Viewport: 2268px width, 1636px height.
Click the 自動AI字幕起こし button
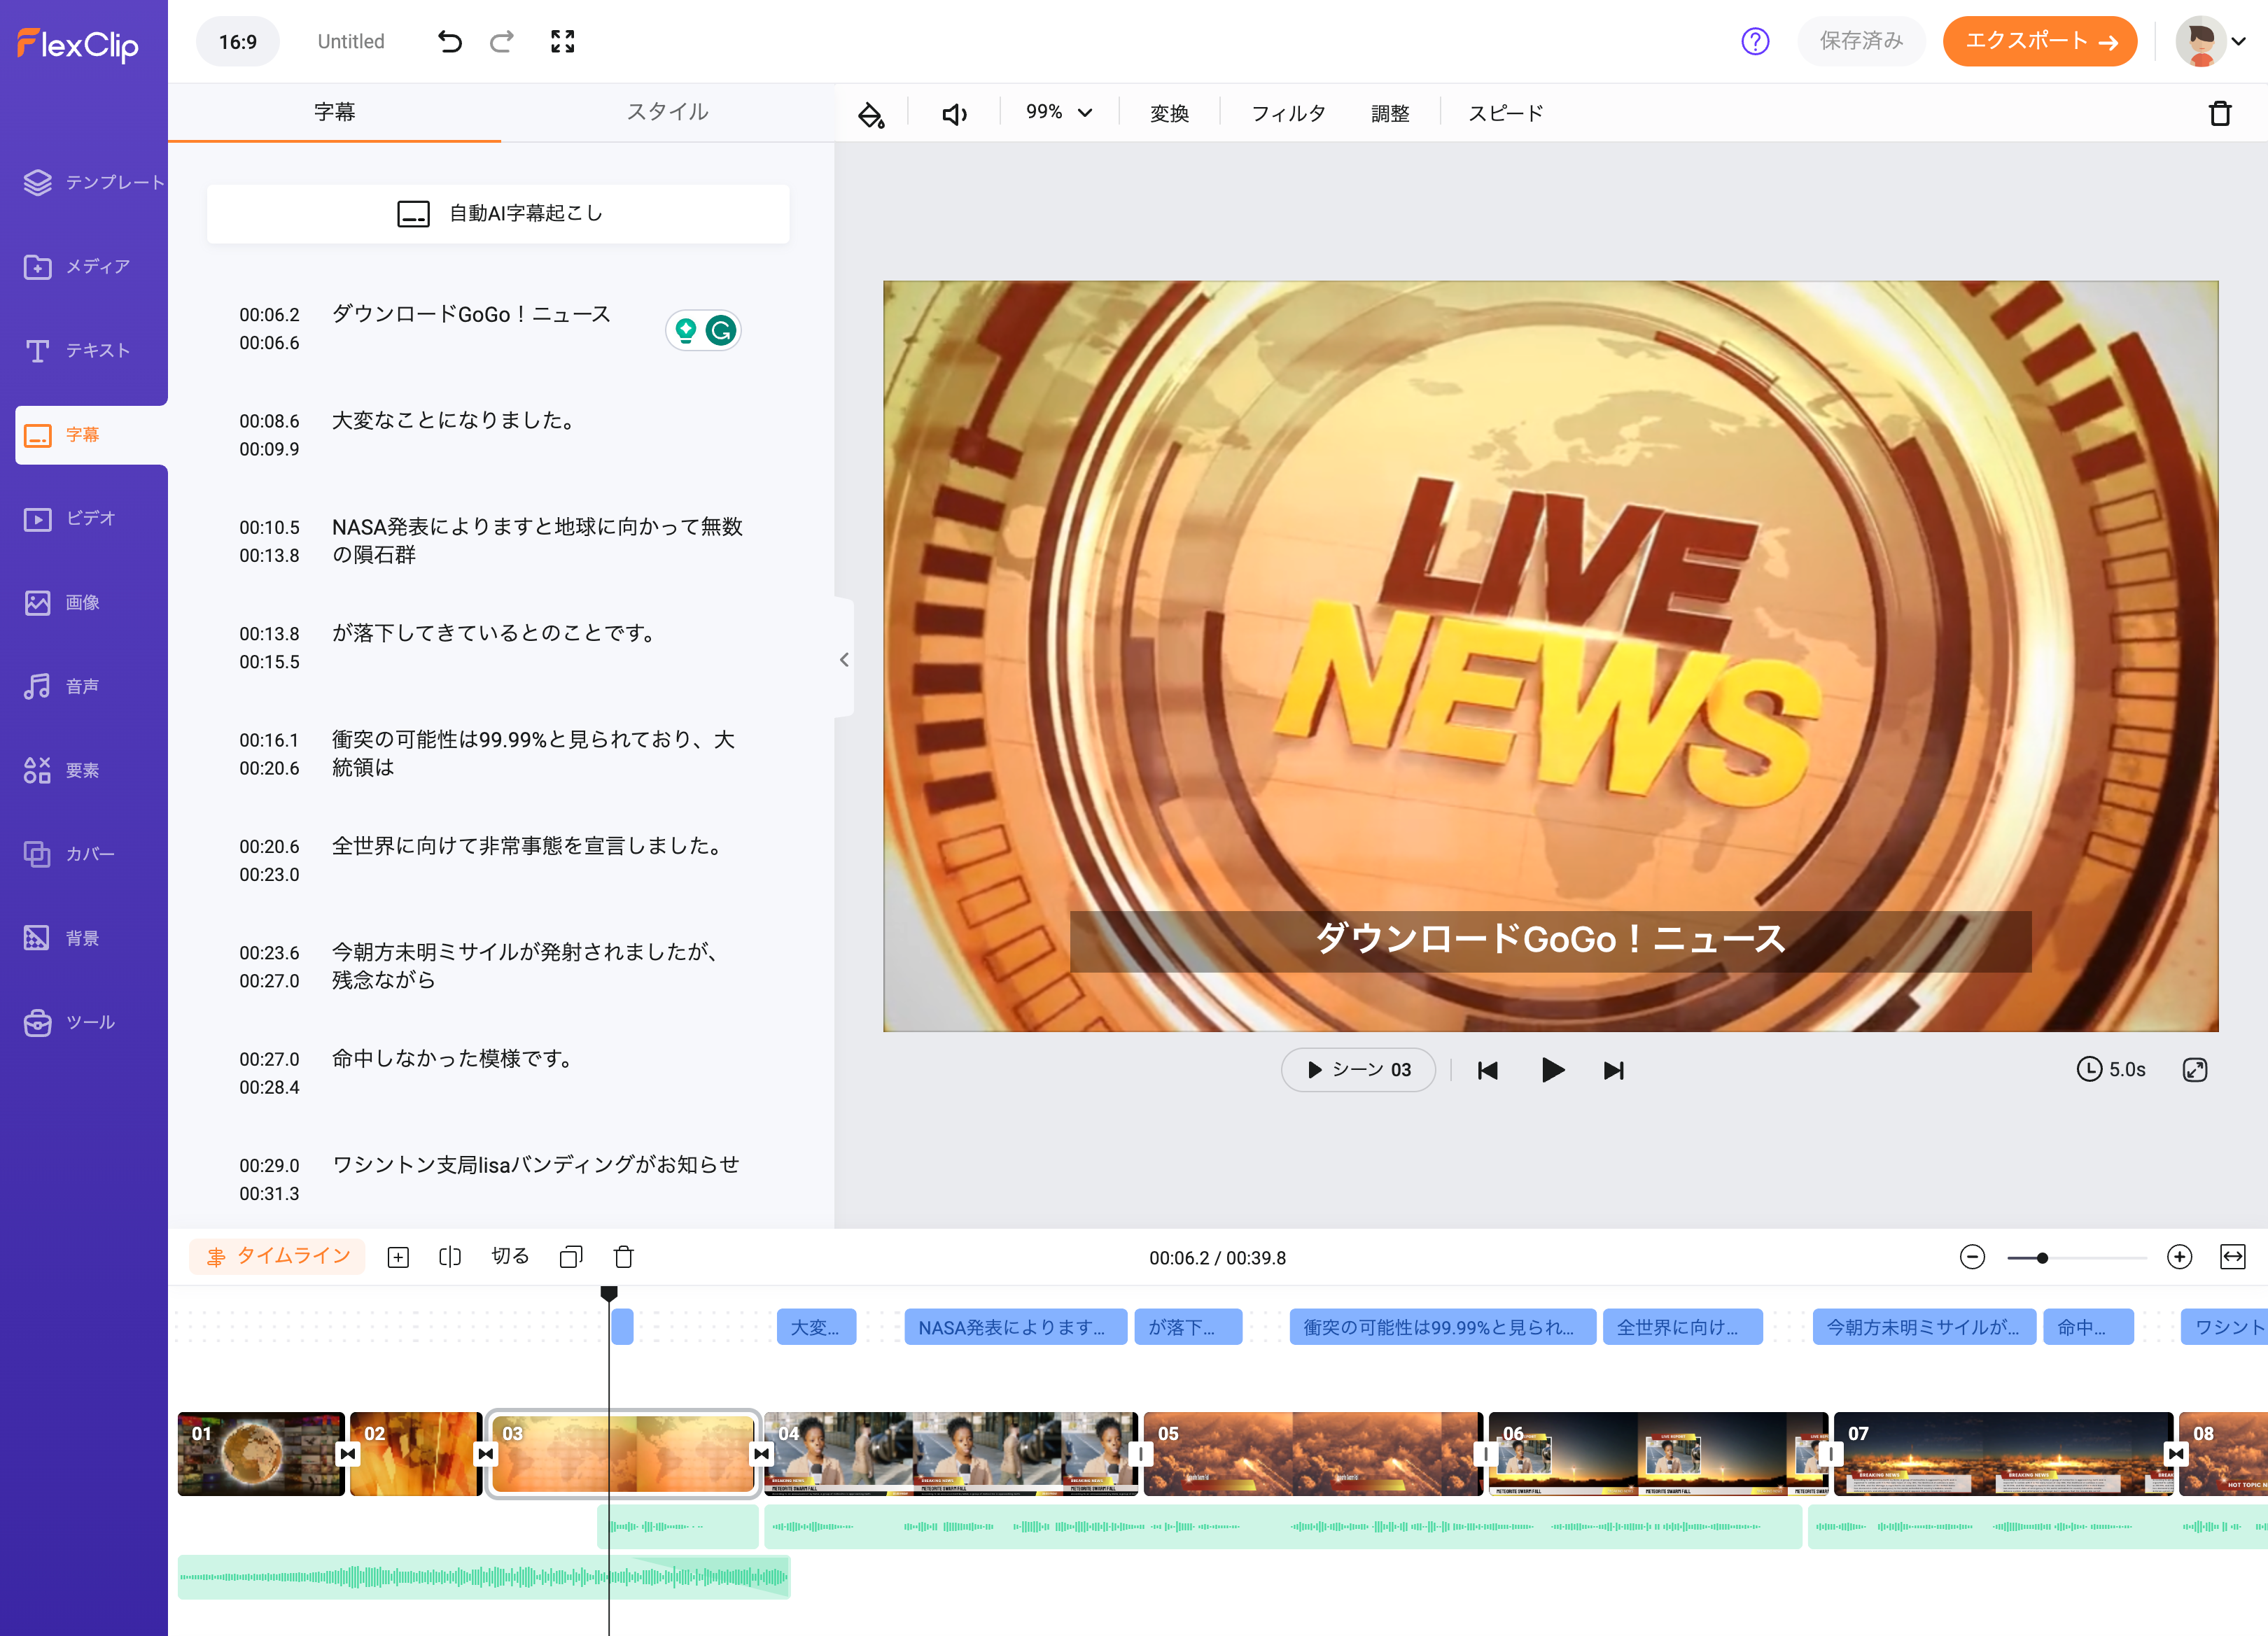[498, 213]
